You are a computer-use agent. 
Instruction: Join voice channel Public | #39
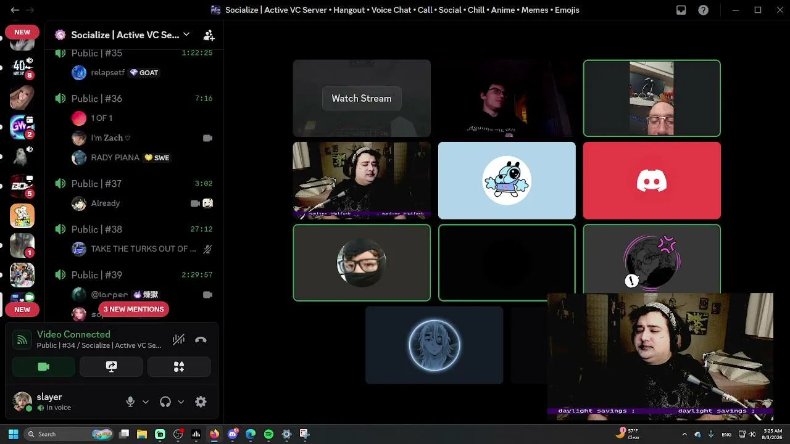(133, 275)
